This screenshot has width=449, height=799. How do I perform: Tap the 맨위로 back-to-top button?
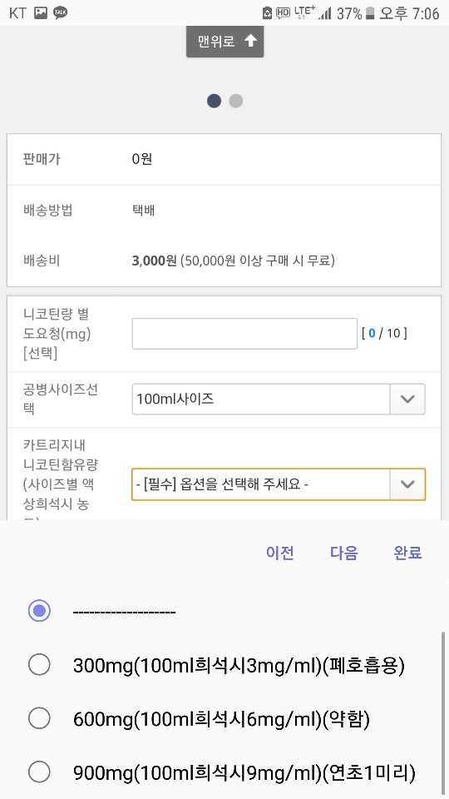tap(225, 42)
